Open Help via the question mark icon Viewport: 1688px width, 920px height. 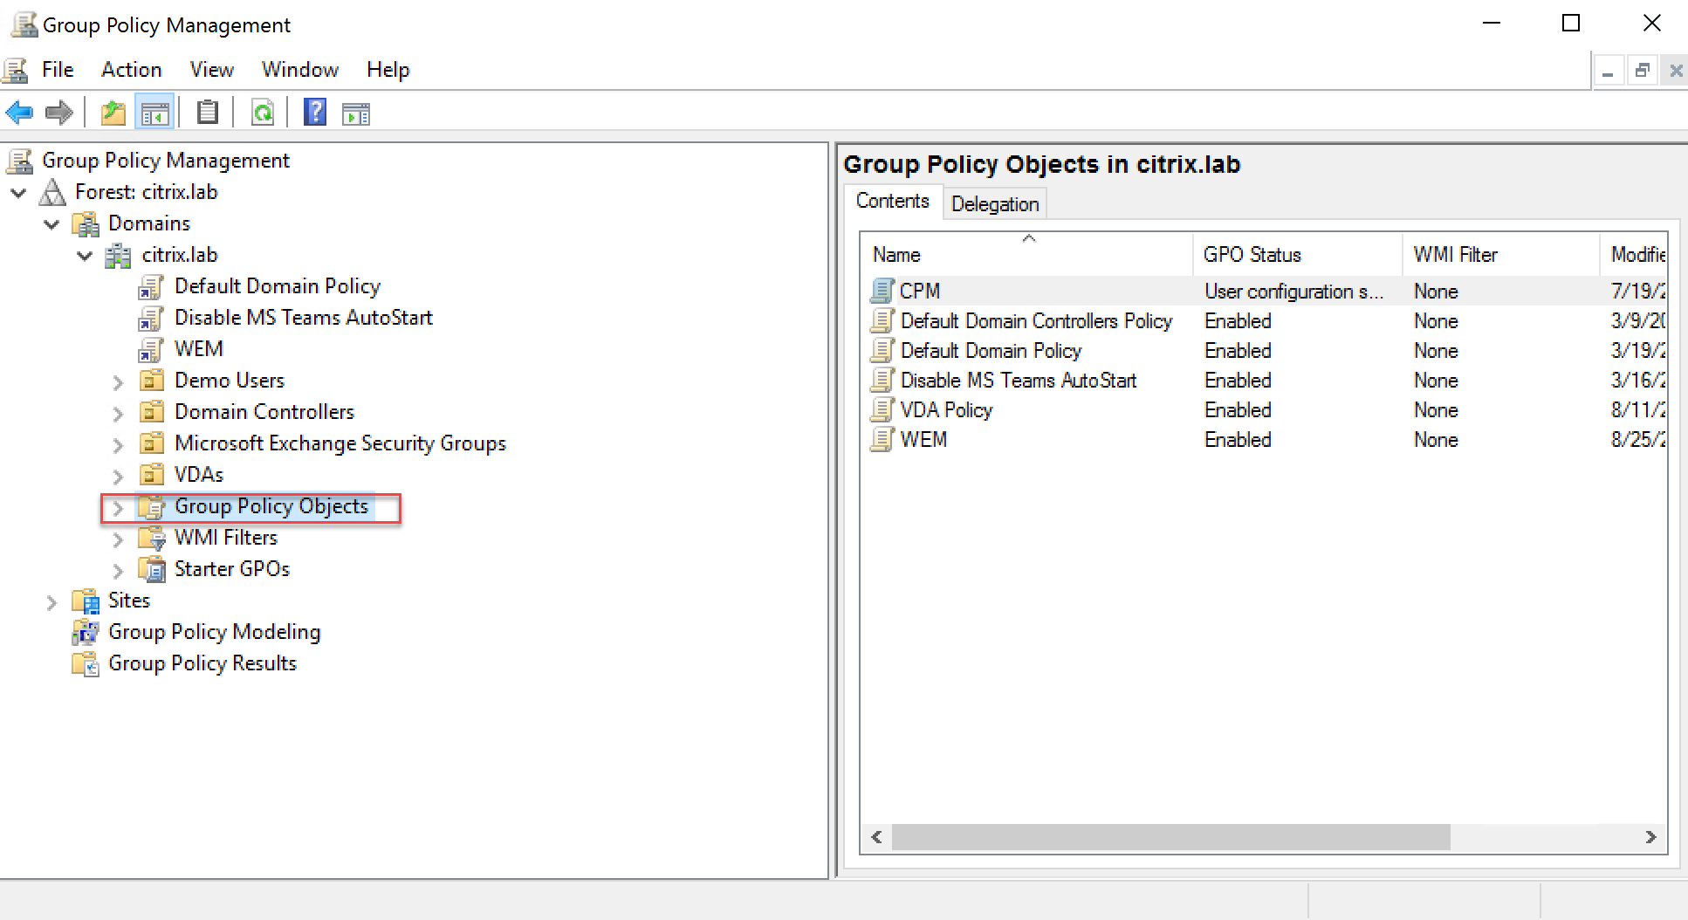point(314,113)
